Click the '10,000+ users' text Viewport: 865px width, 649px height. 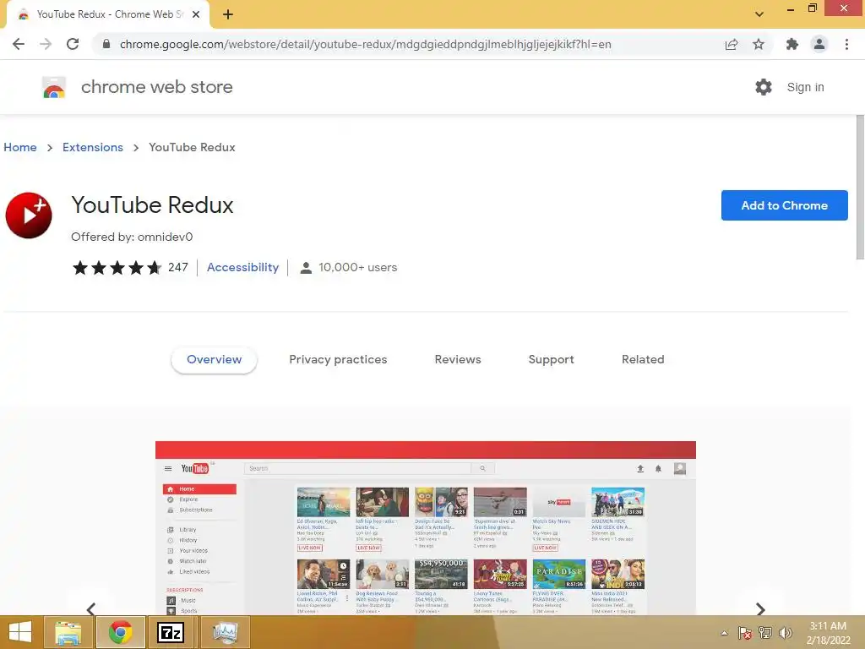pyautogui.click(x=357, y=268)
